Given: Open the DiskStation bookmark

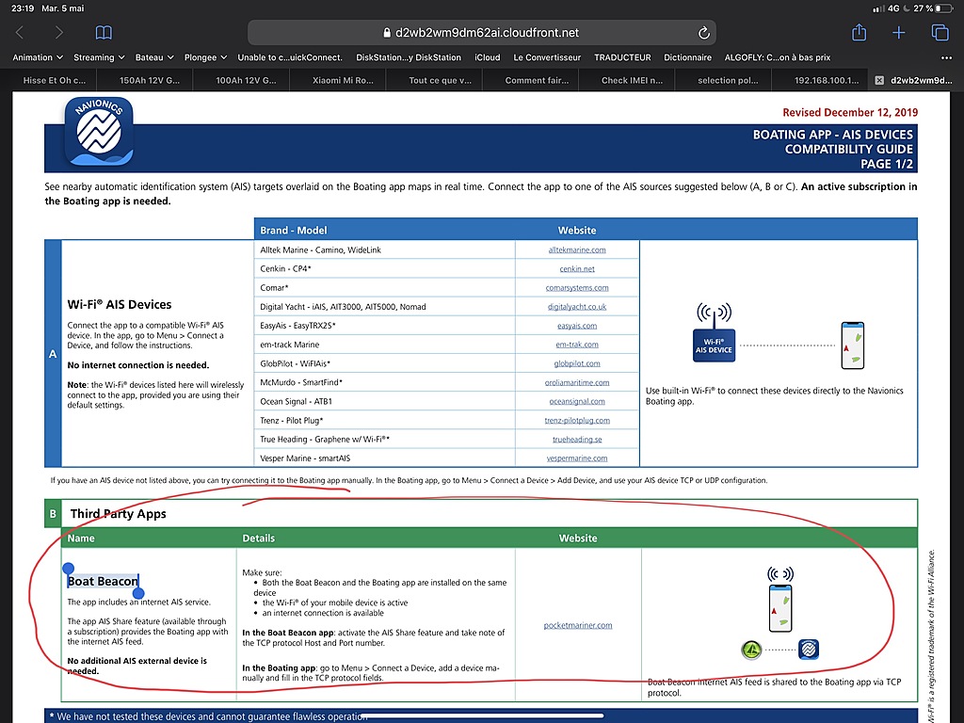Looking at the screenshot, I should tap(409, 57).
